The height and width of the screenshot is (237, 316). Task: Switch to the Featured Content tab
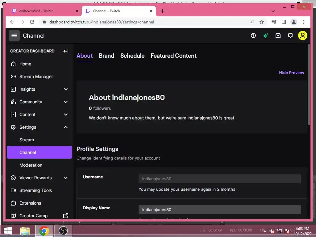click(x=173, y=56)
